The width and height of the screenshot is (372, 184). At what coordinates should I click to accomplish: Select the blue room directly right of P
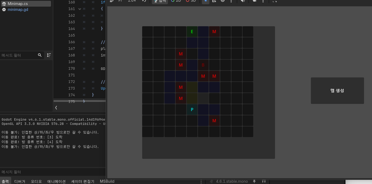[203, 109]
